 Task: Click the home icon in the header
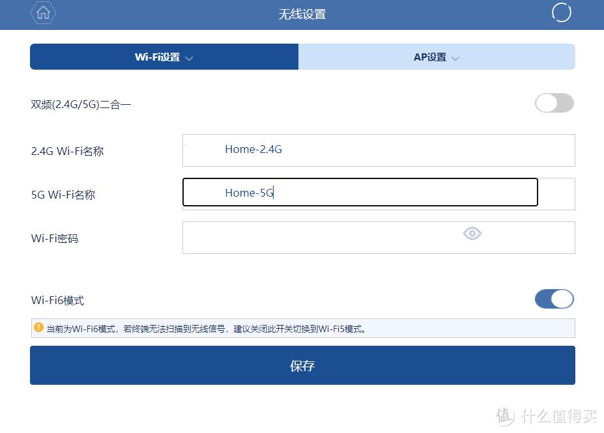tap(42, 13)
